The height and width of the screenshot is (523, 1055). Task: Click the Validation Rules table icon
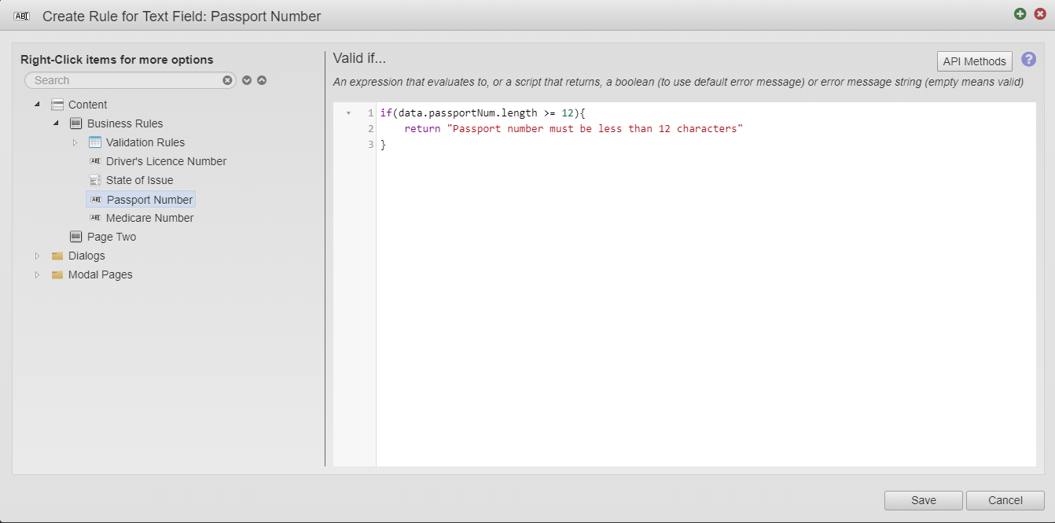point(95,142)
